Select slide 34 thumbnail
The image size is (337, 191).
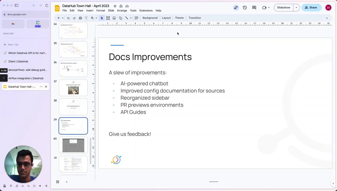[x=73, y=30]
